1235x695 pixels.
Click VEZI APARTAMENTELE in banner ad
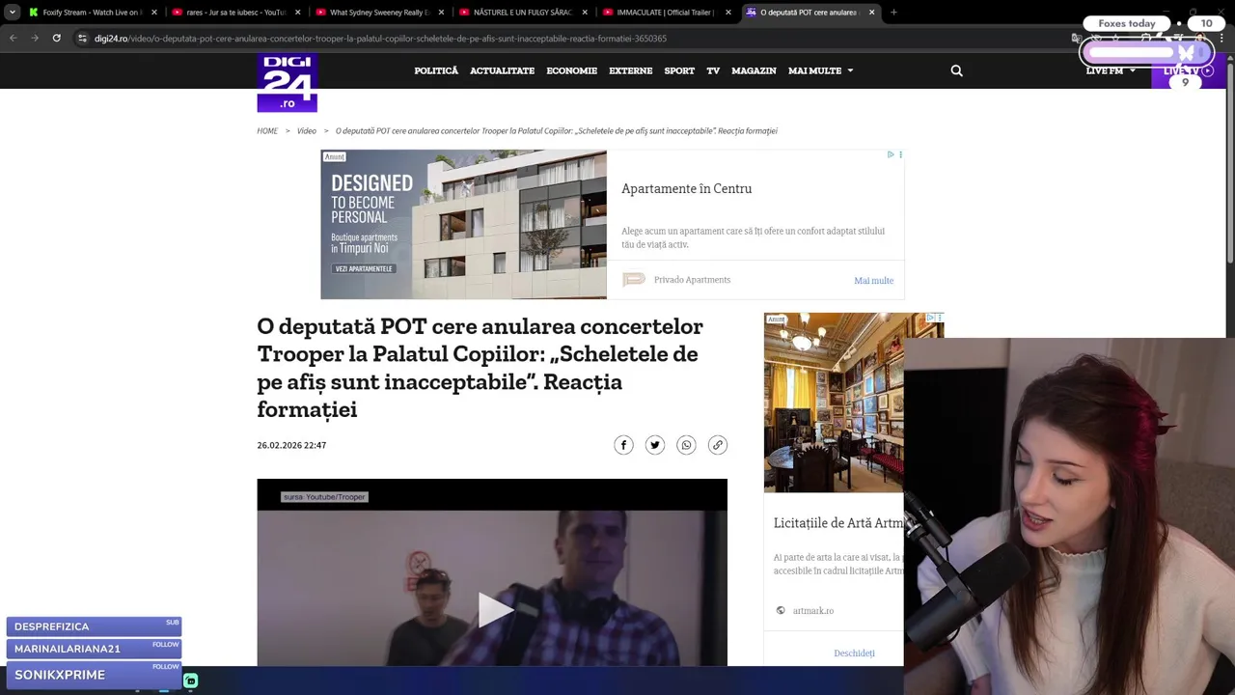click(x=364, y=268)
